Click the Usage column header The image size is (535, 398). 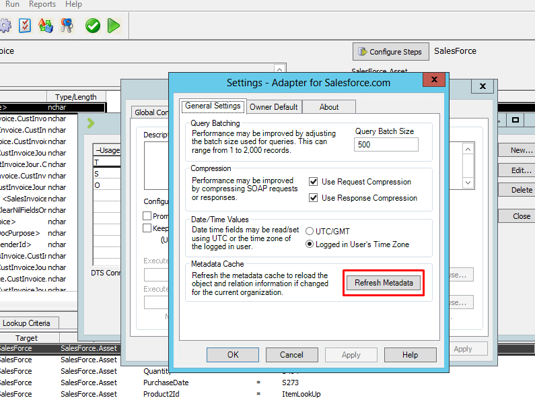click(107, 150)
